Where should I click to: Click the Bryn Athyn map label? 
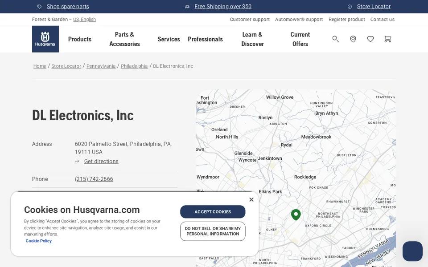click(326, 113)
